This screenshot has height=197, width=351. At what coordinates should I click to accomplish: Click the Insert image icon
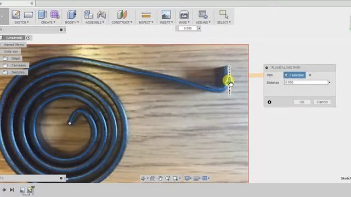(166, 15)
